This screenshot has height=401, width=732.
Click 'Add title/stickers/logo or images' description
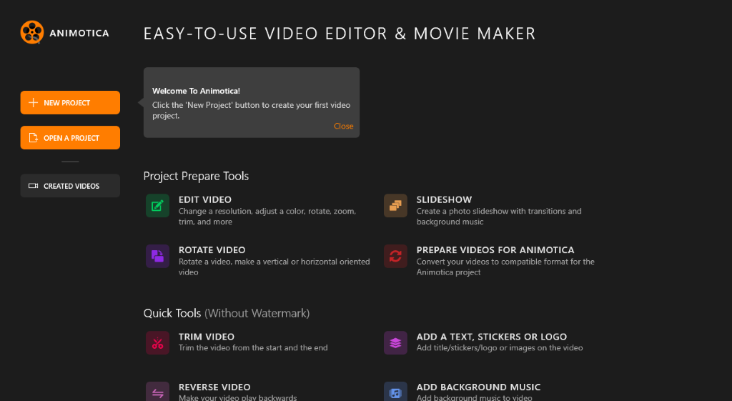[x=500, y=348]
